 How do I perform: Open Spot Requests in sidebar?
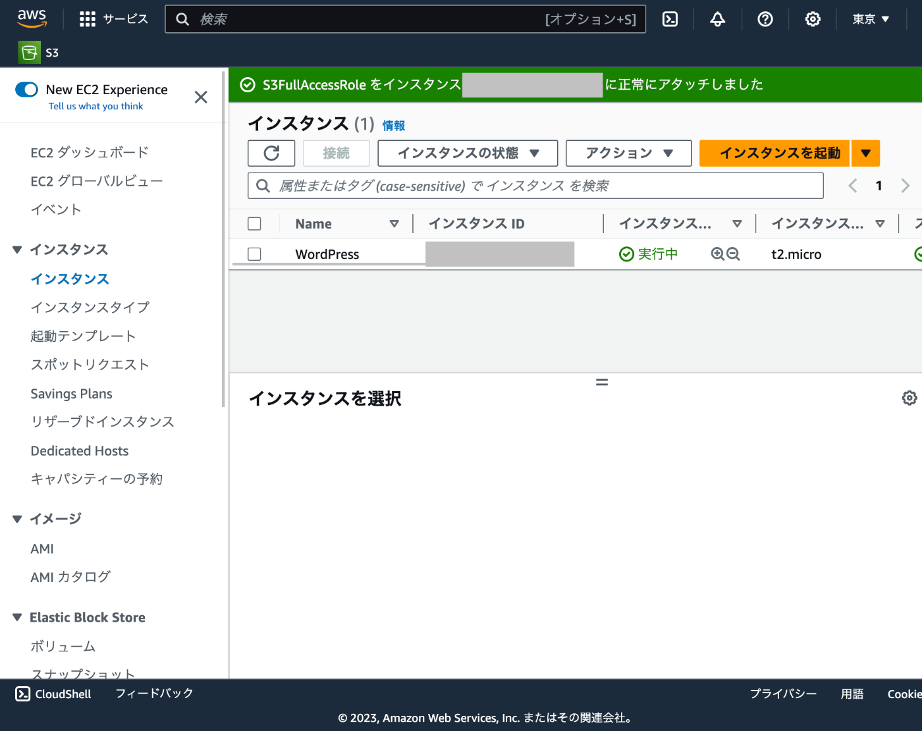[x=90, y=365]
